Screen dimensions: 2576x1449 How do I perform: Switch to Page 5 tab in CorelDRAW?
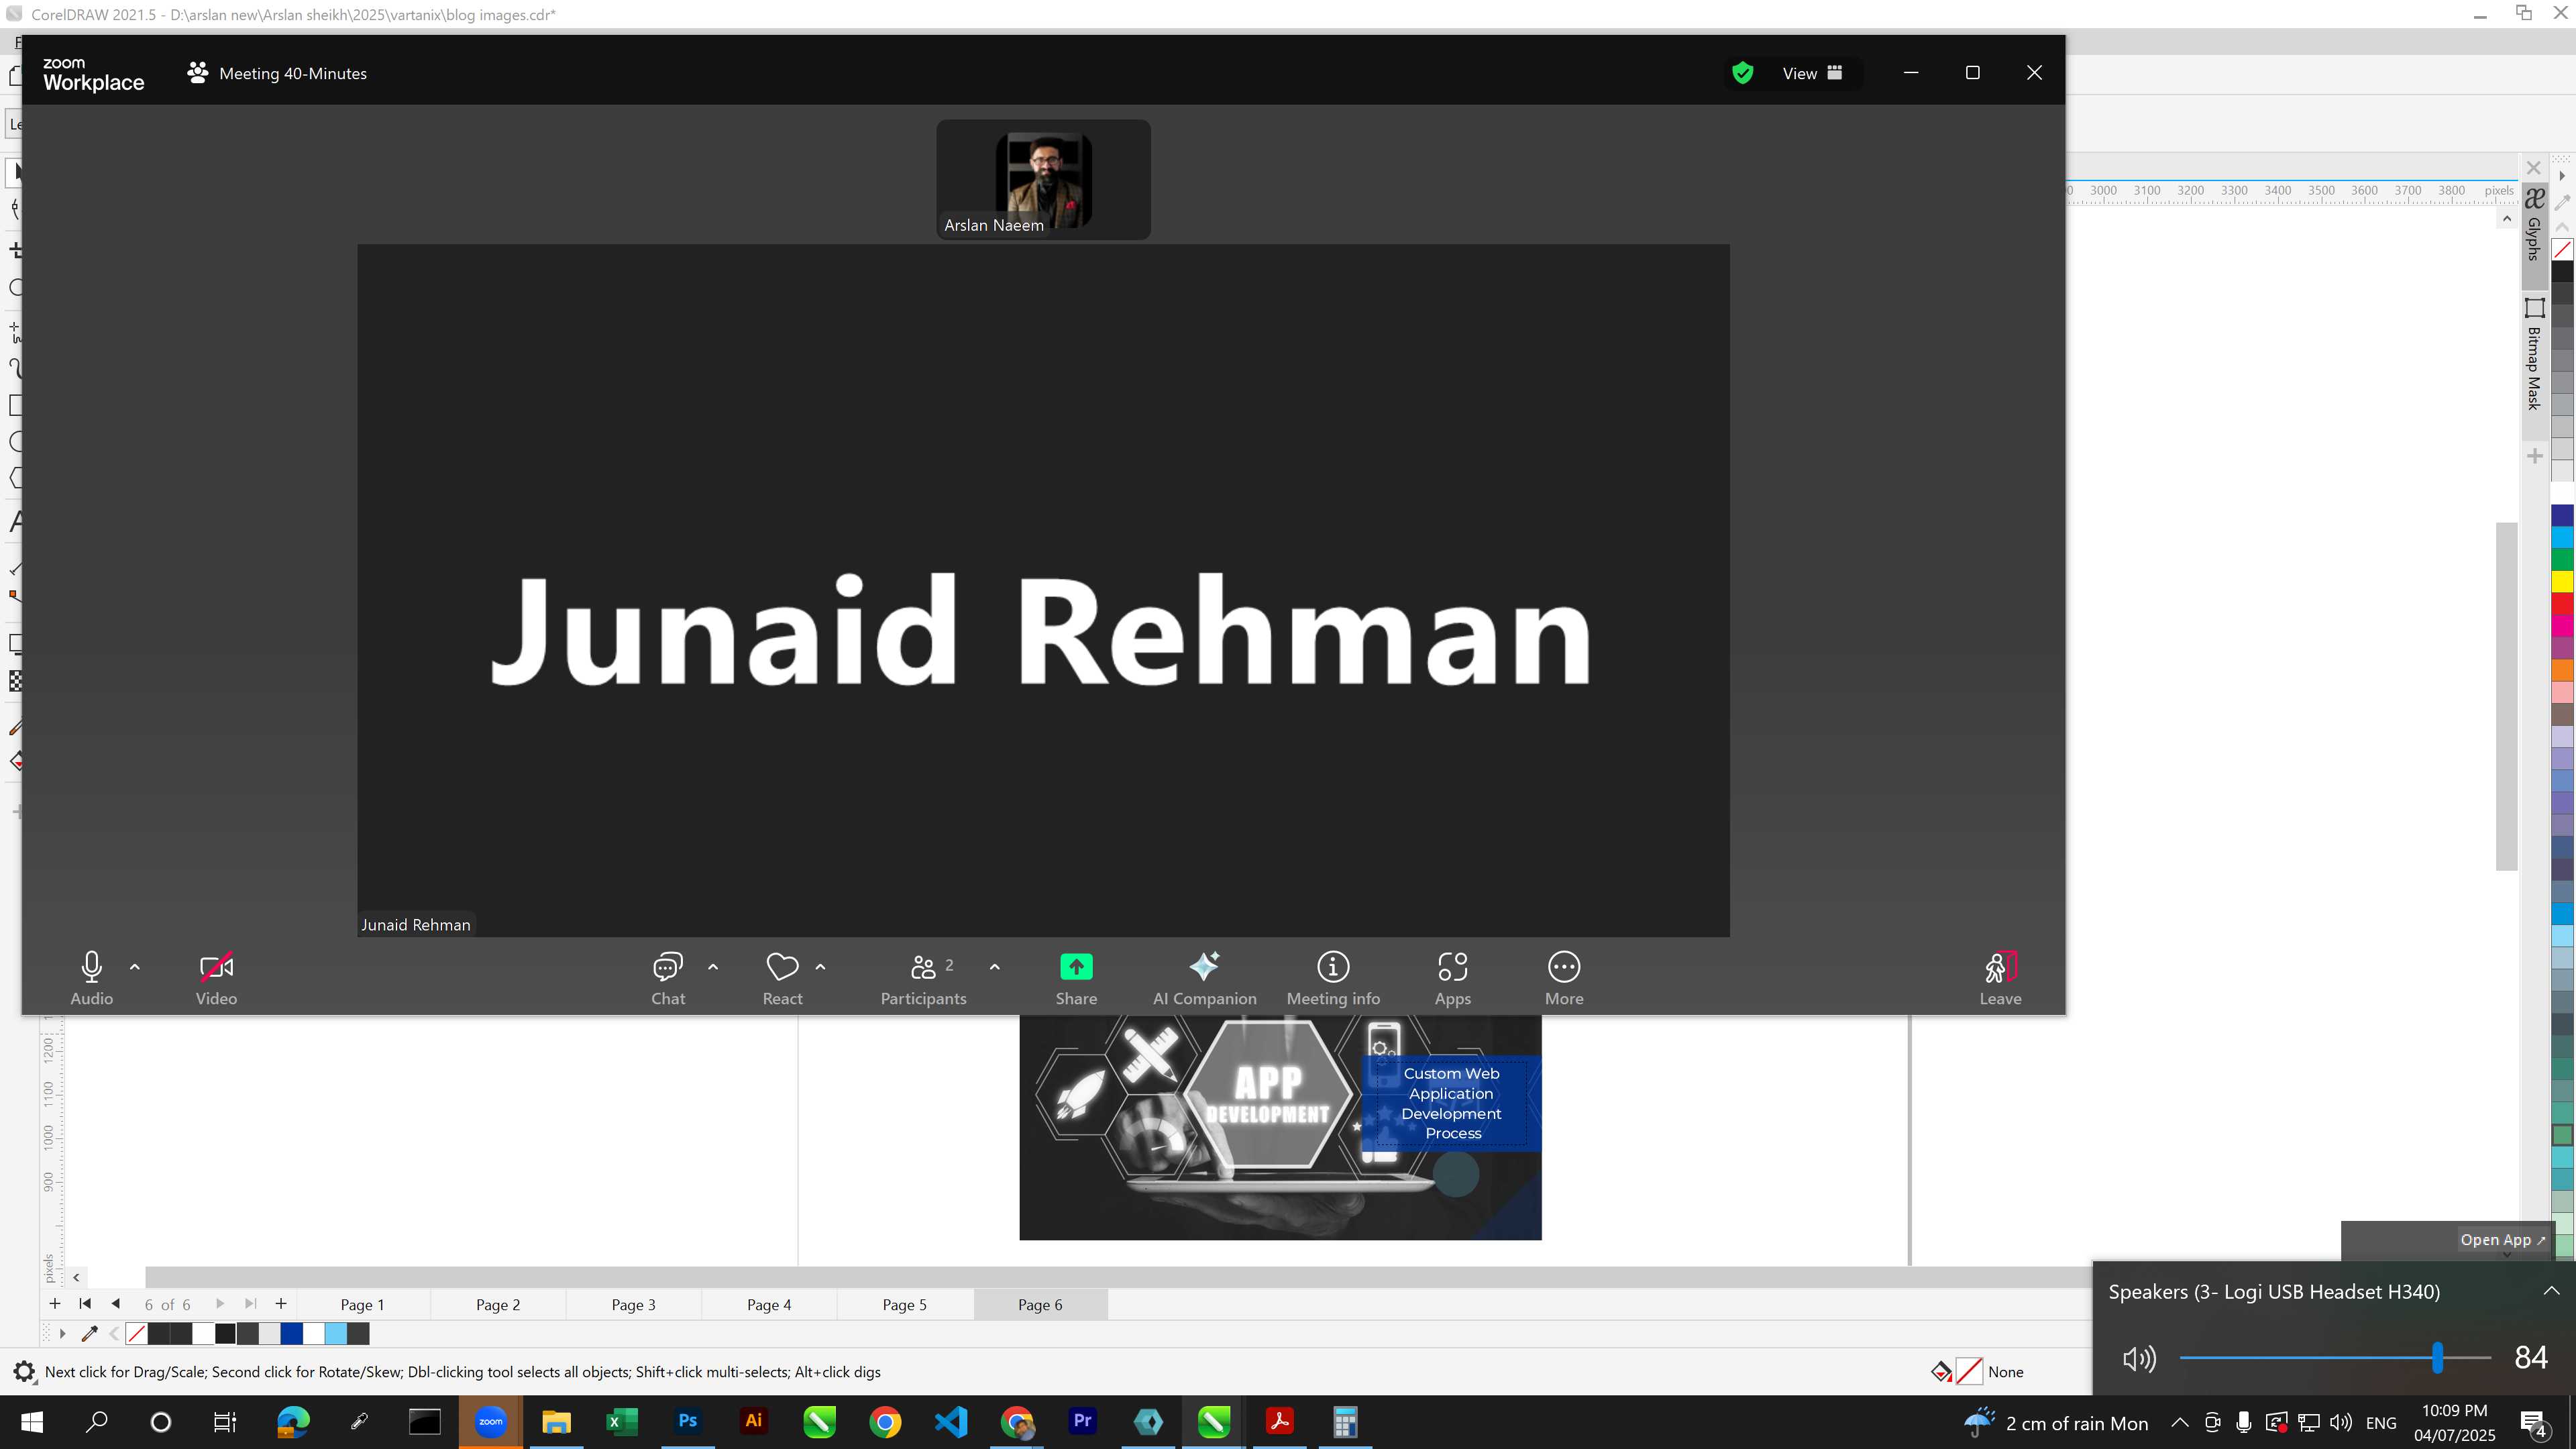904,1304
